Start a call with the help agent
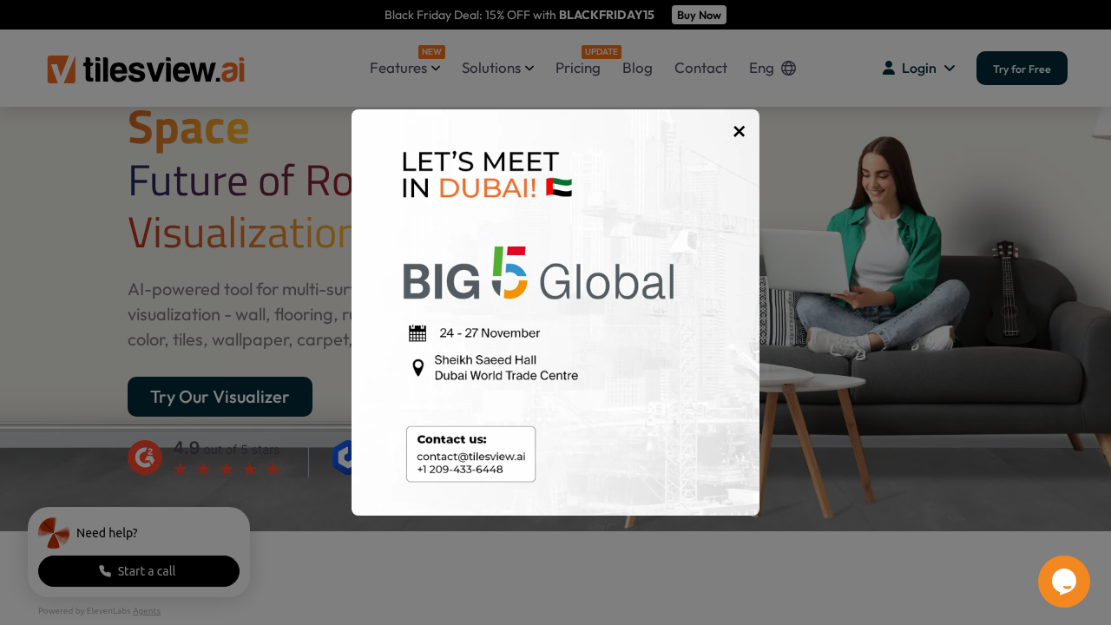This screenshot has height=625, width=1111. point(139,571)
